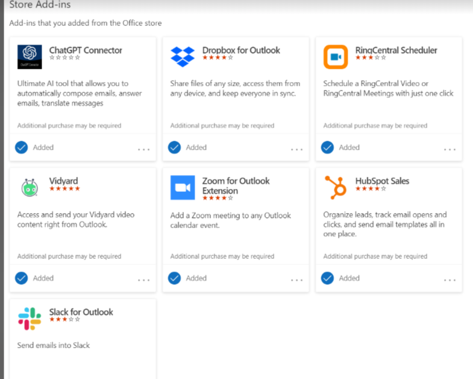Click the HubSpot Sales sprocket icon
Image resolution: width=473 pixels, height=379 pixels.
[x=336, y=188]
